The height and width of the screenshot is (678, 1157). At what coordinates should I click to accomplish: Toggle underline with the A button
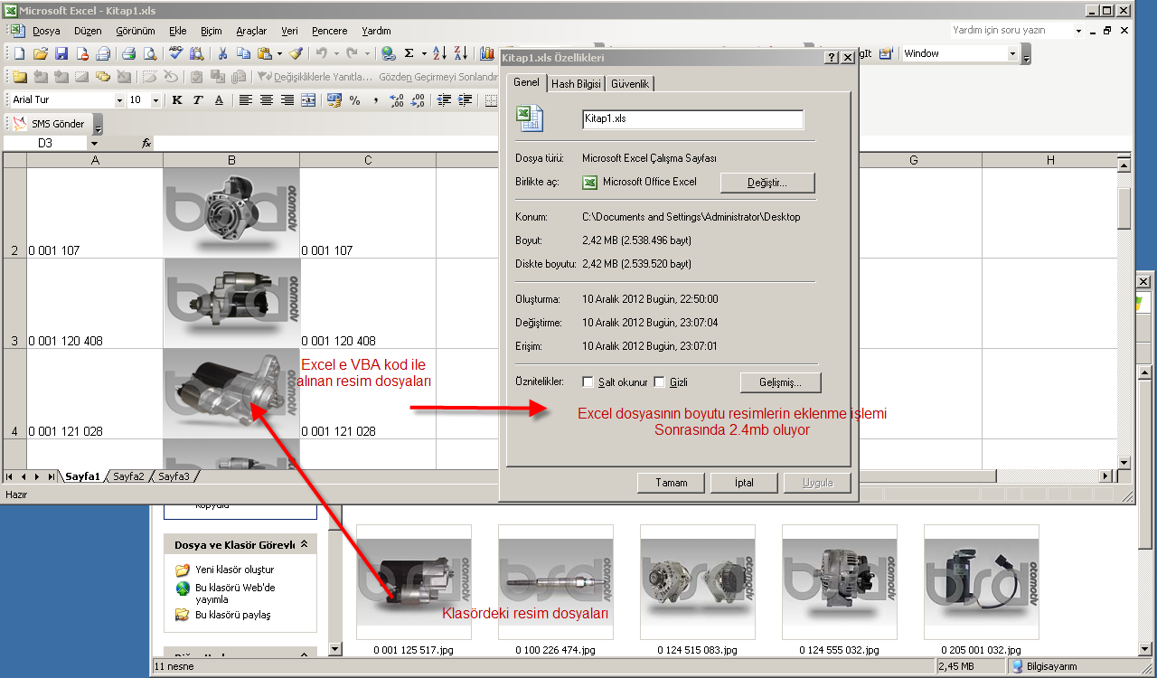[x=219, y=99]
